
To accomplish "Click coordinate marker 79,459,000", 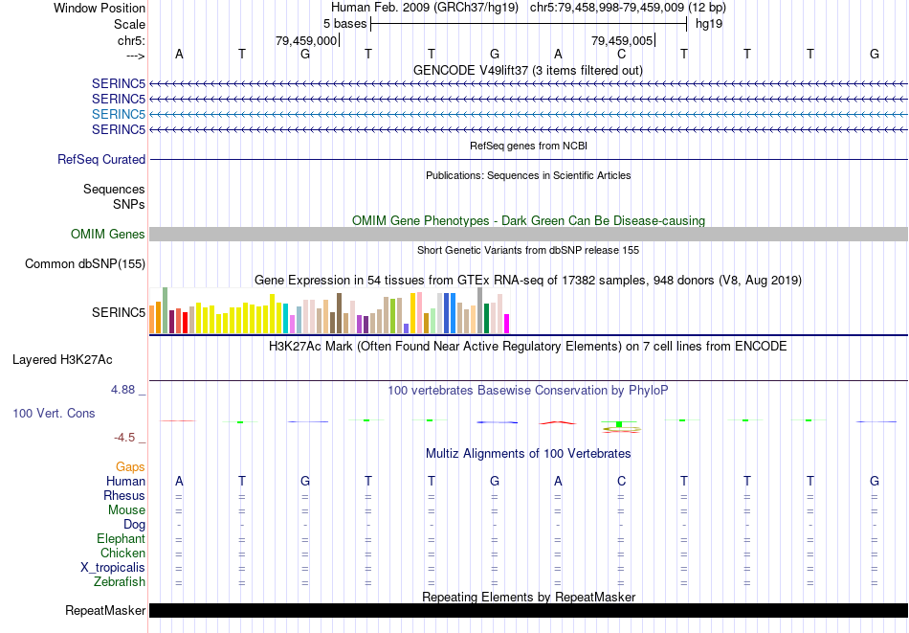I will [x=306, y=40].
